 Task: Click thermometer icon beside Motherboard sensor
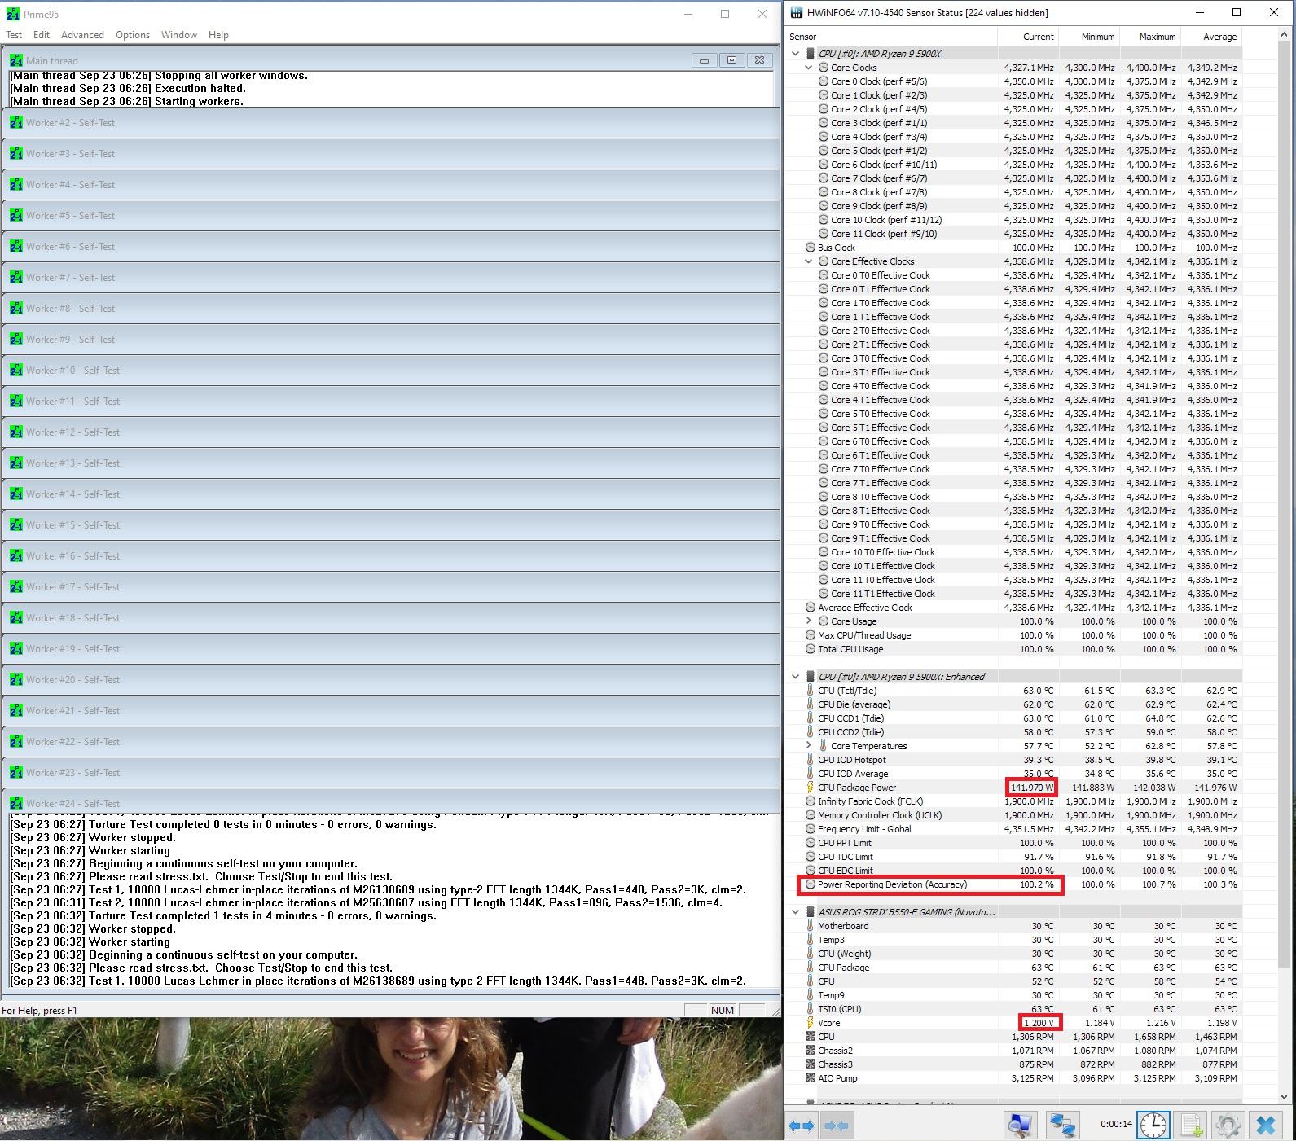click(810, 926)
